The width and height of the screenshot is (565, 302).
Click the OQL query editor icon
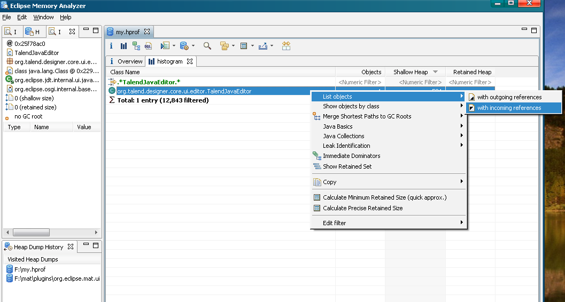click(x=148, y=46)
